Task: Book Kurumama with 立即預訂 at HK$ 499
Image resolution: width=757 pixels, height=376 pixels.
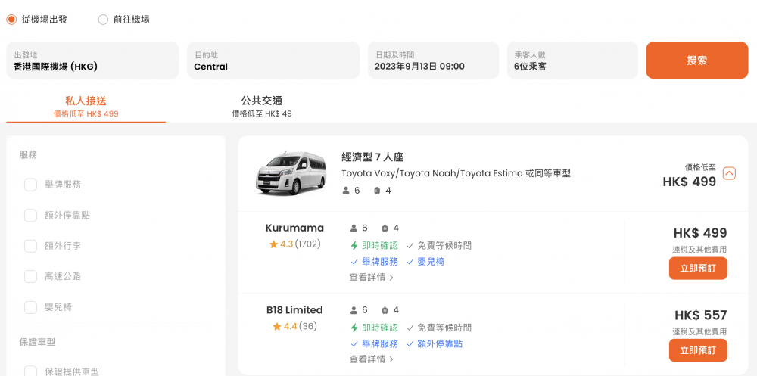Action: [698, 269]
